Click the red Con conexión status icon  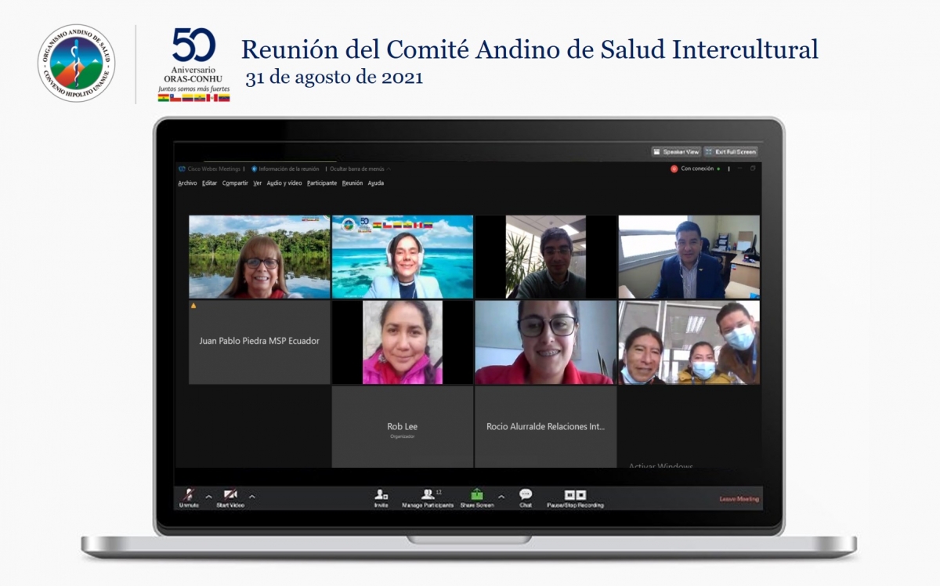click(674, 168)
